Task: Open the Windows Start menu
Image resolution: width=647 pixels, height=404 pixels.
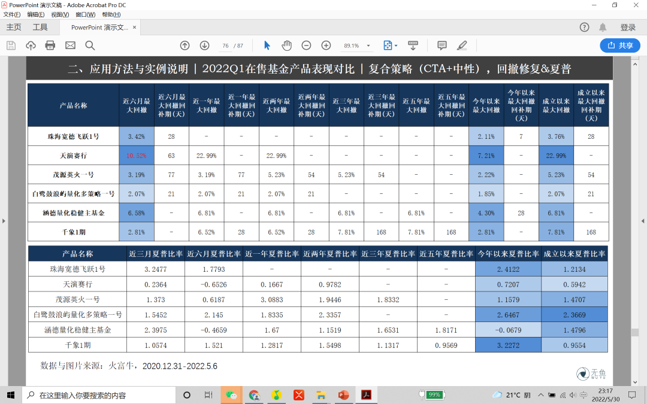Action: pyautogui.click(x=11, y=395)
